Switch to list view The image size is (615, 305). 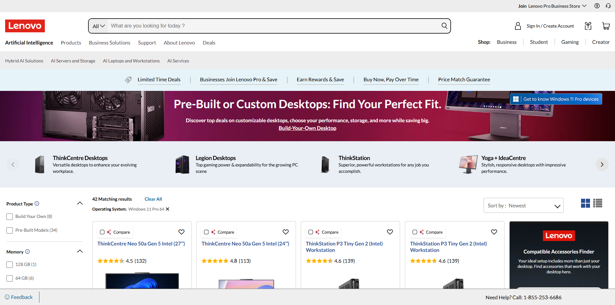click(598, 203)
